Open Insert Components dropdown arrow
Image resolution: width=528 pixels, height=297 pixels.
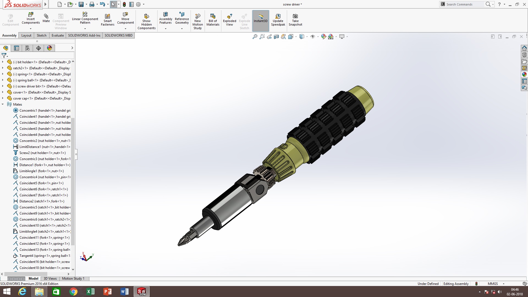click(x=31, y=29)
